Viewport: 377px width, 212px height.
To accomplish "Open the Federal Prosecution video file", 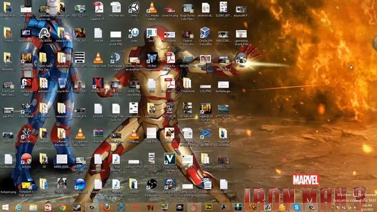I will pyautogui.click(x=188, y=38).
